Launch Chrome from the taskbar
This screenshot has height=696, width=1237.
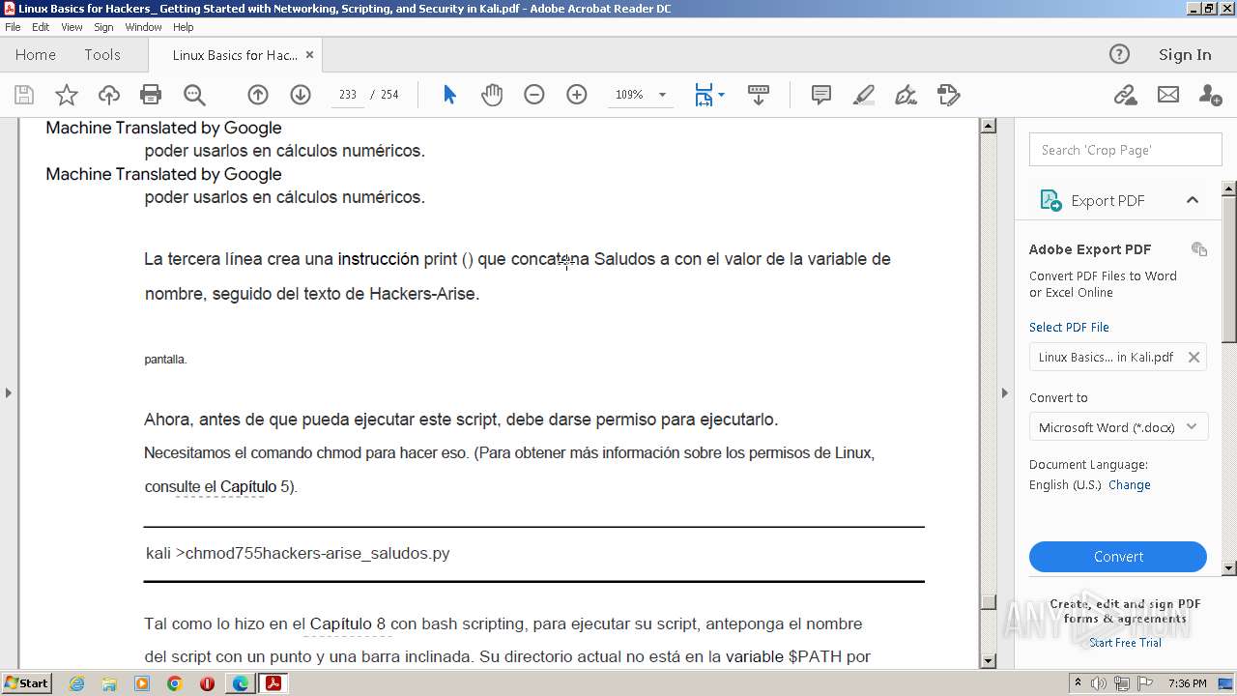click(x=174, y=683)
